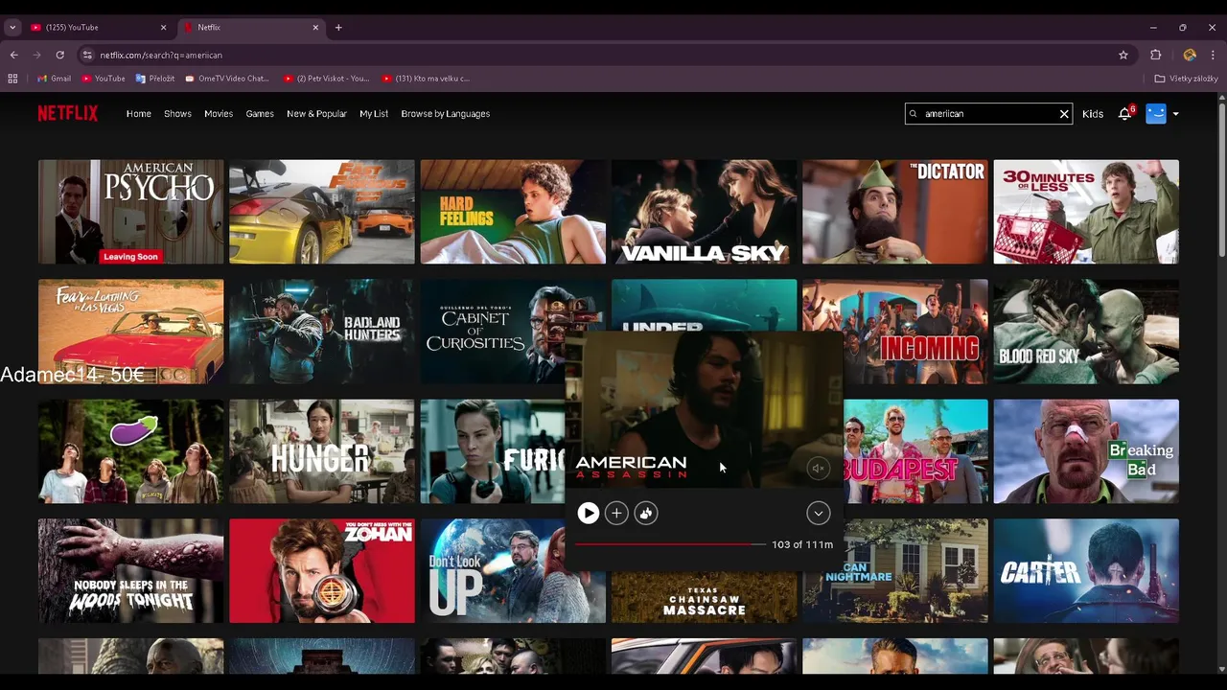Open the Shows menu item
The height and width of the screenshot is (690, 1227).
click(x=177, y=114)
